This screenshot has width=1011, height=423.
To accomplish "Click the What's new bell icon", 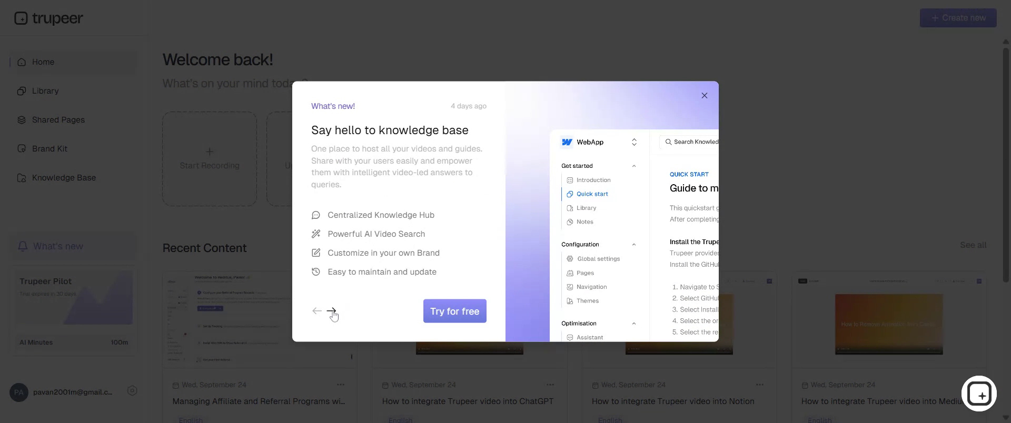I will click(23, 246).
